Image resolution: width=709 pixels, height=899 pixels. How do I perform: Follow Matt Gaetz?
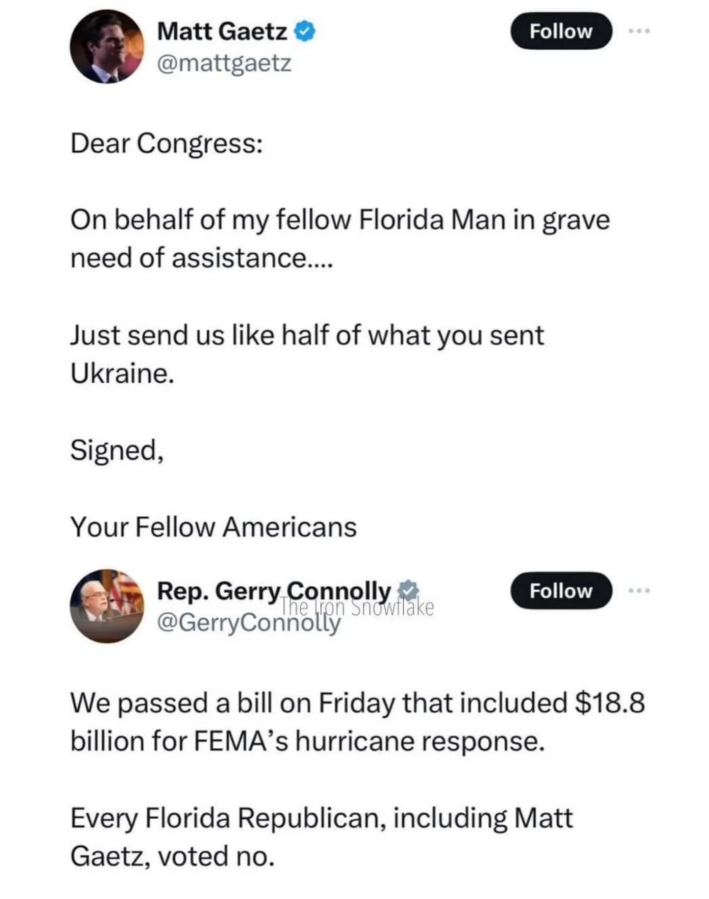(x=561, y=31)
